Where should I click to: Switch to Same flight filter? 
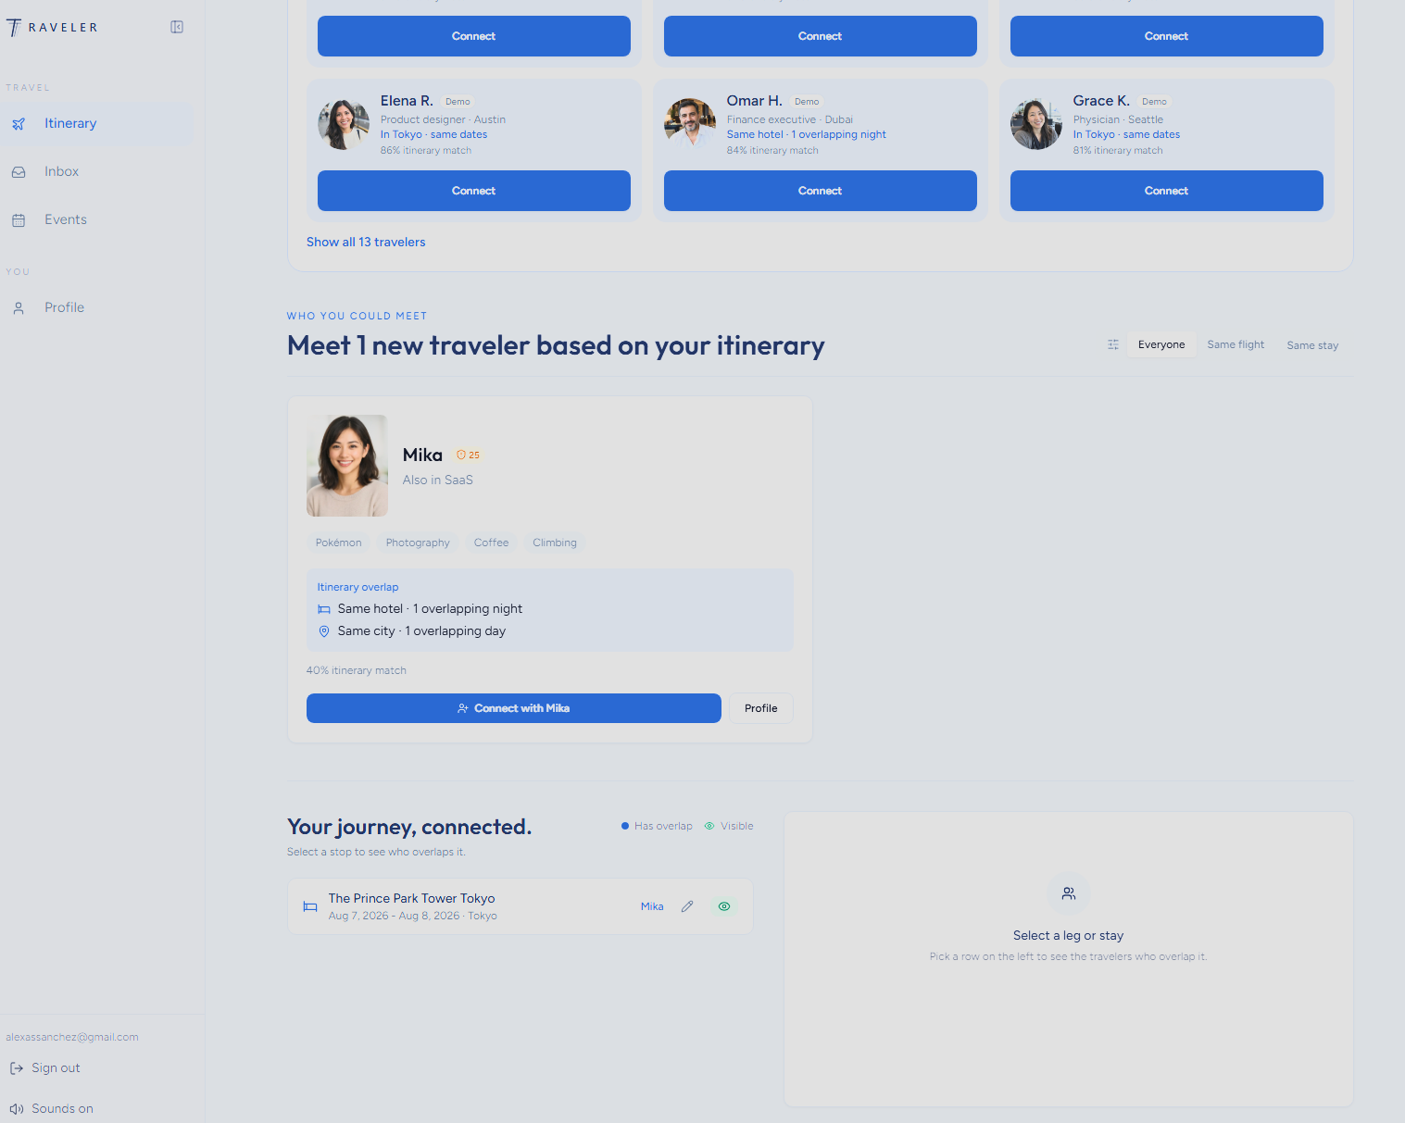1236,344
